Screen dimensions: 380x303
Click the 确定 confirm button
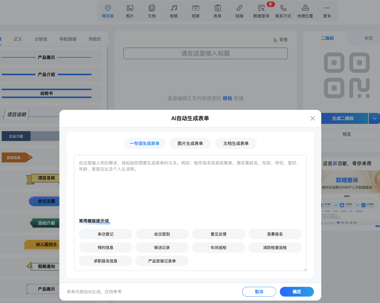click(297, 292)
